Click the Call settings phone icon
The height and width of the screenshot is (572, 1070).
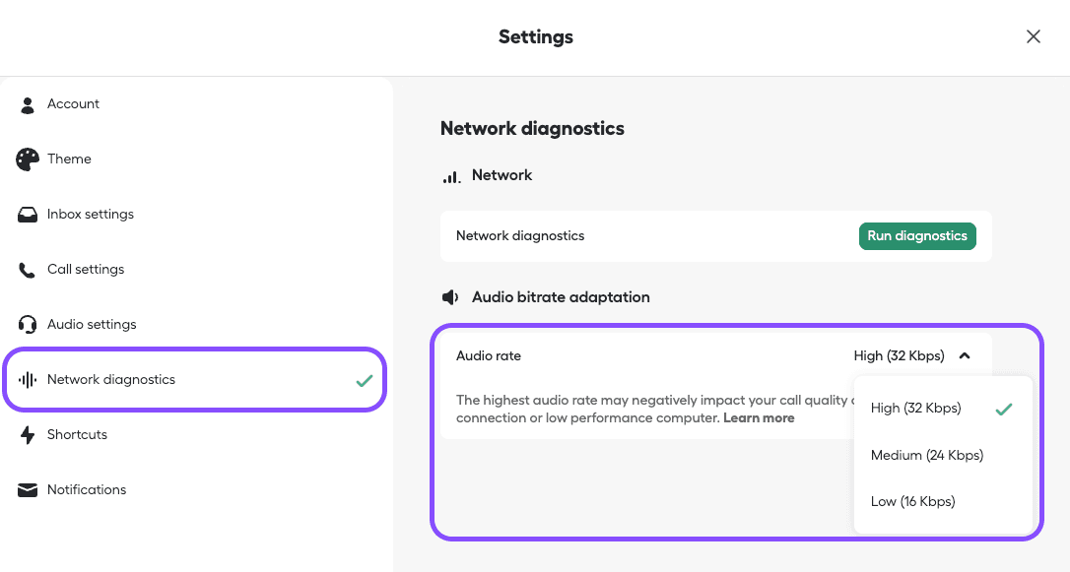[x=28, y=269]
